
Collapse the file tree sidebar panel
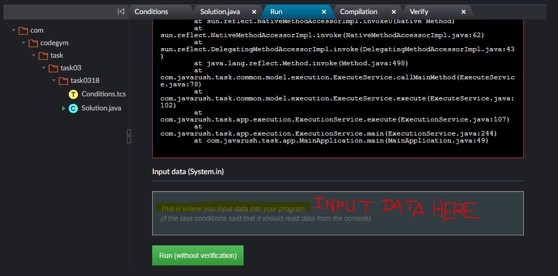point(121,12)
